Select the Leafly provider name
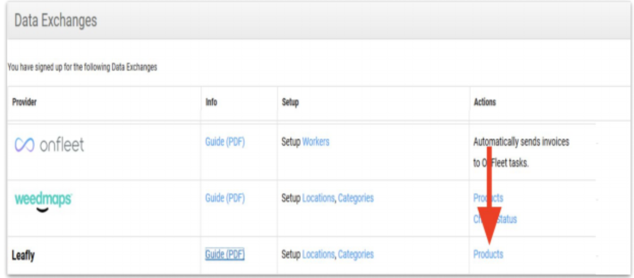The width and height of the screenshot is (634, 278). 23,256
